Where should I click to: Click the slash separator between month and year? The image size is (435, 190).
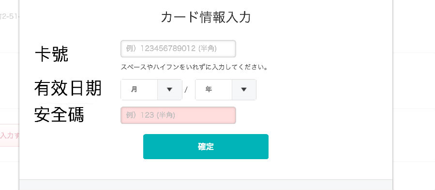[186, 90]
